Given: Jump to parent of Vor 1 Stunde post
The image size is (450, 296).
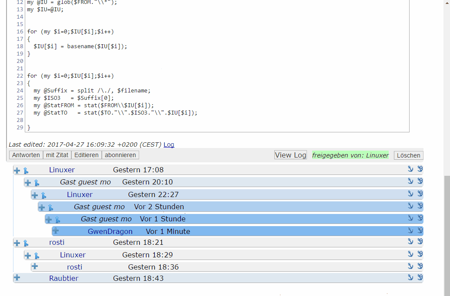Looking at the screenshot, I should click(57, 220).
